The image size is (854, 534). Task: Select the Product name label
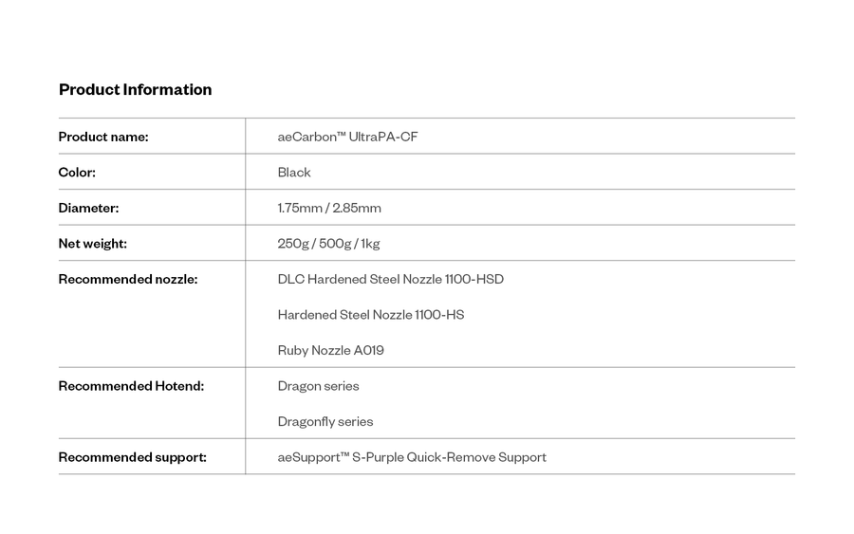pyautogui.click(x=103, y=137)
